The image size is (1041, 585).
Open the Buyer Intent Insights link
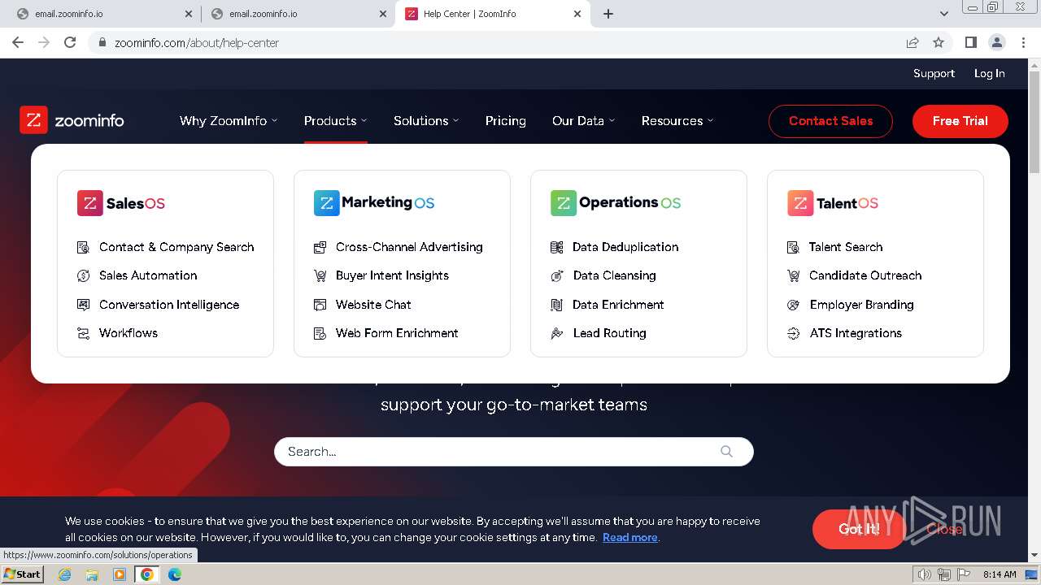pos(392,275)
